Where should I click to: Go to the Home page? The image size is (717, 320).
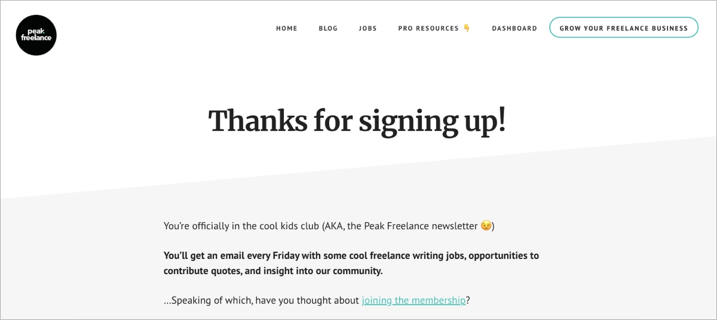click(286, 28)
